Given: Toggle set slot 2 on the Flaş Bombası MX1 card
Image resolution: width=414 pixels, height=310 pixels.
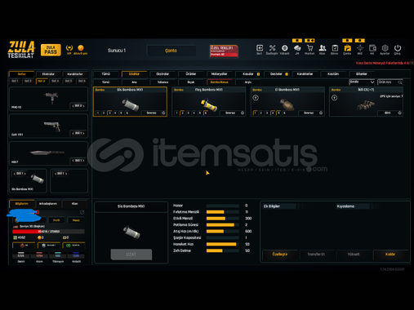Looking at the screenshot, I should pos(182,113).
